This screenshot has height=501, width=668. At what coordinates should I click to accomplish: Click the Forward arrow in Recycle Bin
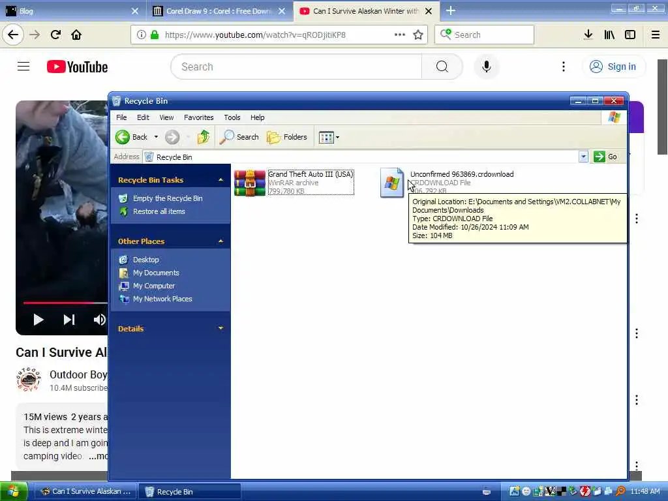pyautogui.click(x=172, y=137)
